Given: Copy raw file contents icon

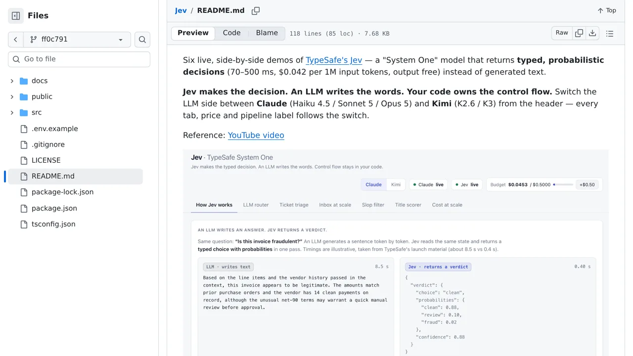Looking at the screenshot, I should 579,33.
